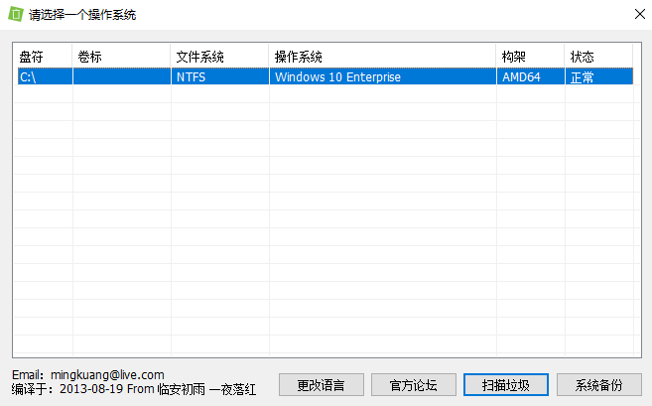Screen dimensions: 652x406
Task: Click the 更改语言 button
Action: pyautogui.click(x=321, y=385)
